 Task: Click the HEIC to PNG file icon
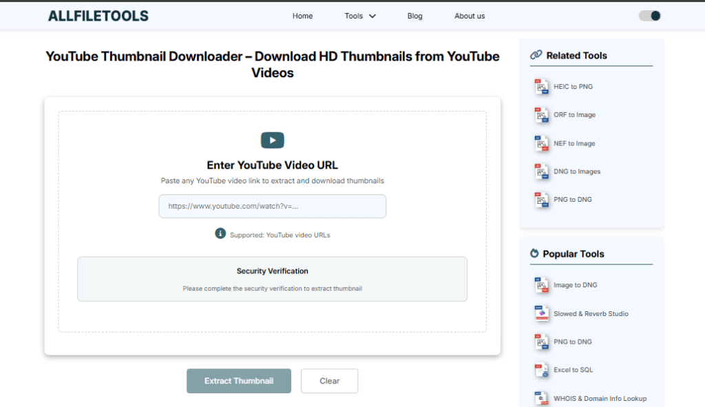click(542, 87)
